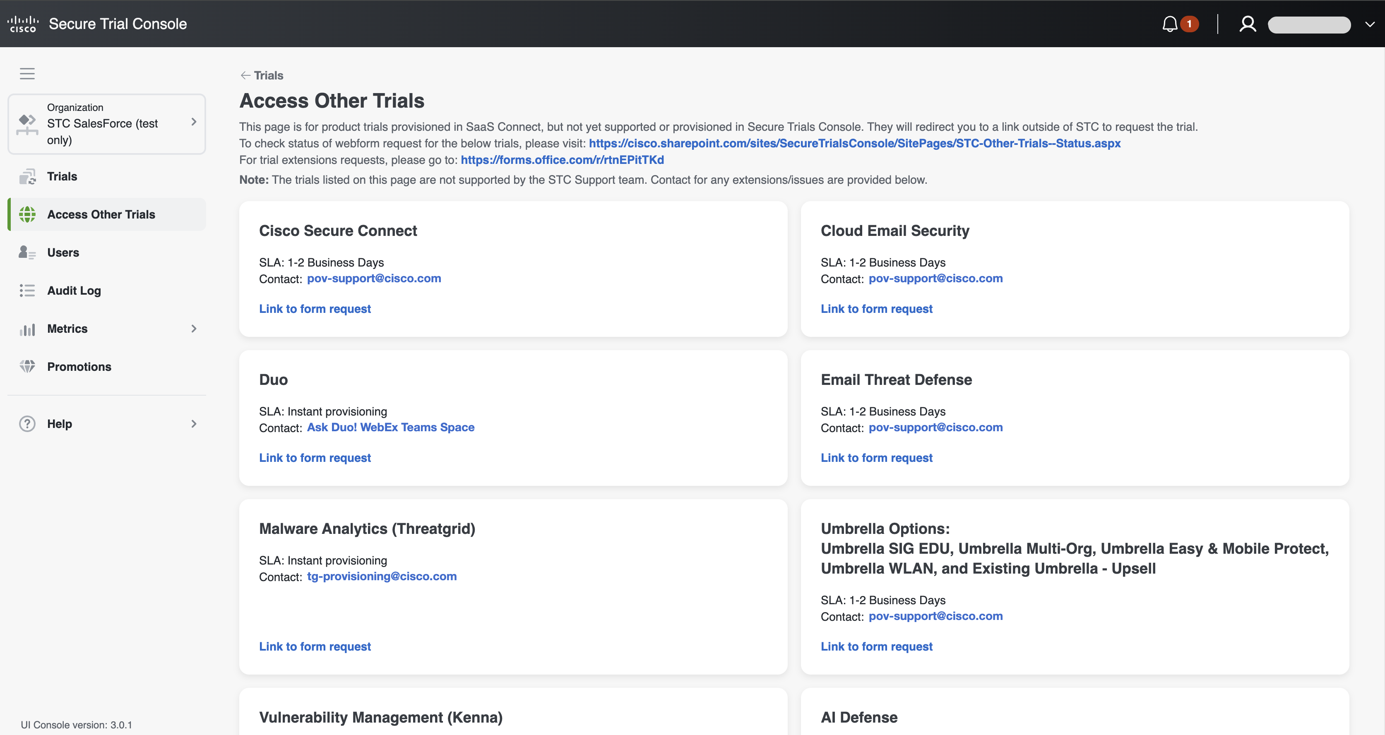Expand the Metrics submenu arrow
The width and height of the screenshot is (1385, 735).
[194, 329]
